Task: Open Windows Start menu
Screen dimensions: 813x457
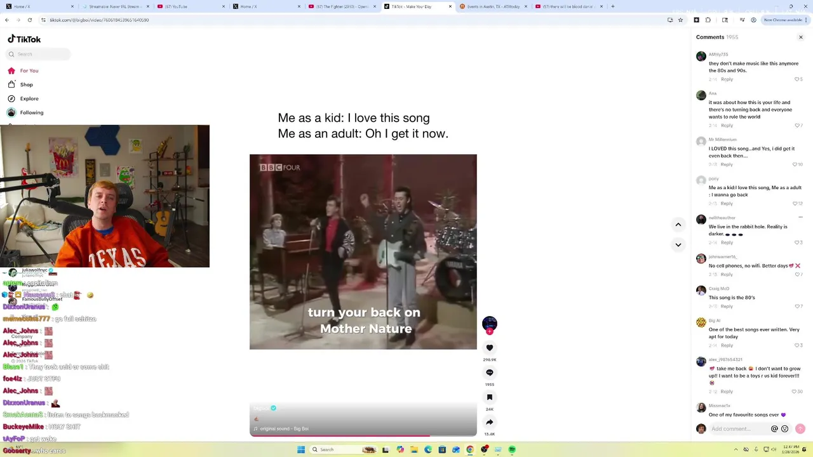Action: [x=301, y=450]
